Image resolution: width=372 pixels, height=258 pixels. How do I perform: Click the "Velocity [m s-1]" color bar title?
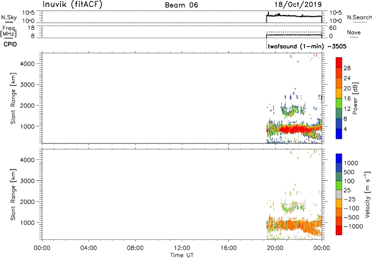[x=367, y=194]
